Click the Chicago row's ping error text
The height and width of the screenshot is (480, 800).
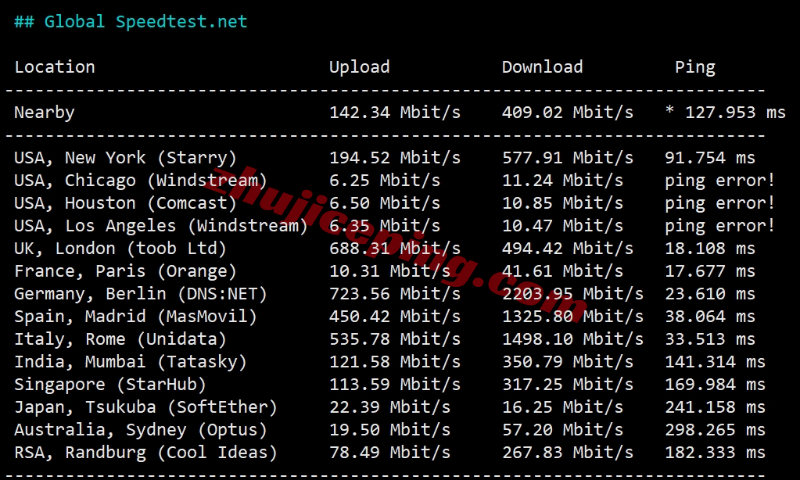coord(719,181)
